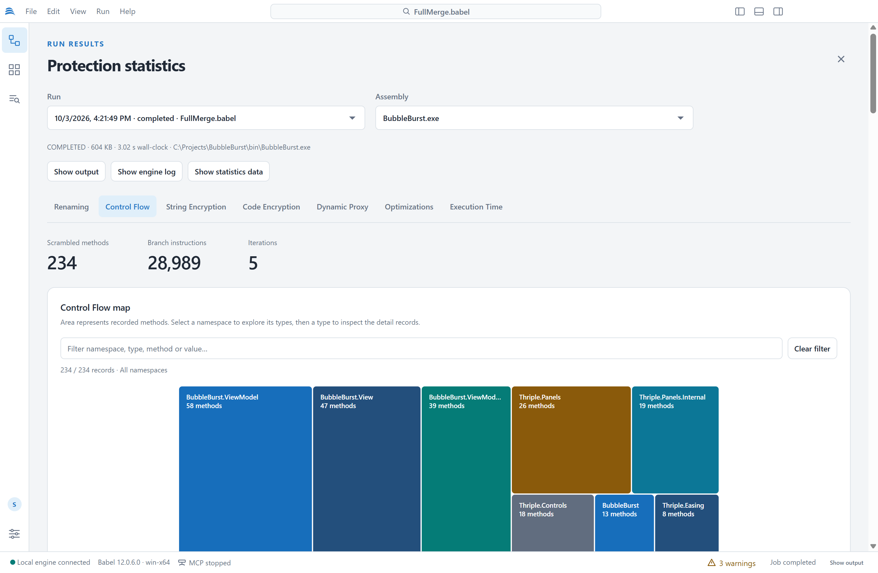Image resolution: width=878 pixels, height=573 pixels.
Task: Select Thriple.Controls 18 methods tile
Action: [x=553, y=523]
